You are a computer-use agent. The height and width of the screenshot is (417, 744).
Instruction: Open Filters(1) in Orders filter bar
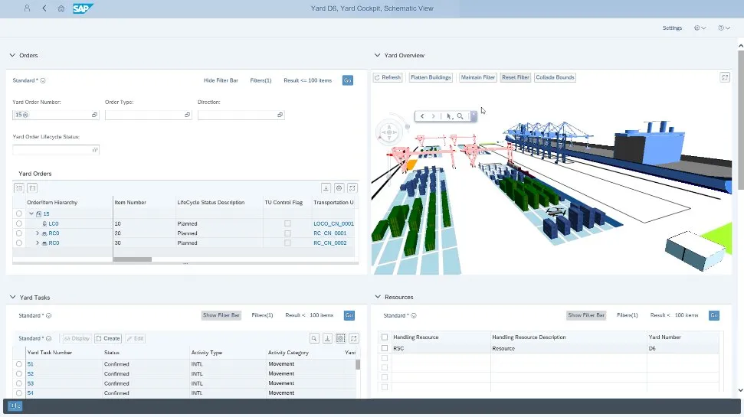coord(261,80)
